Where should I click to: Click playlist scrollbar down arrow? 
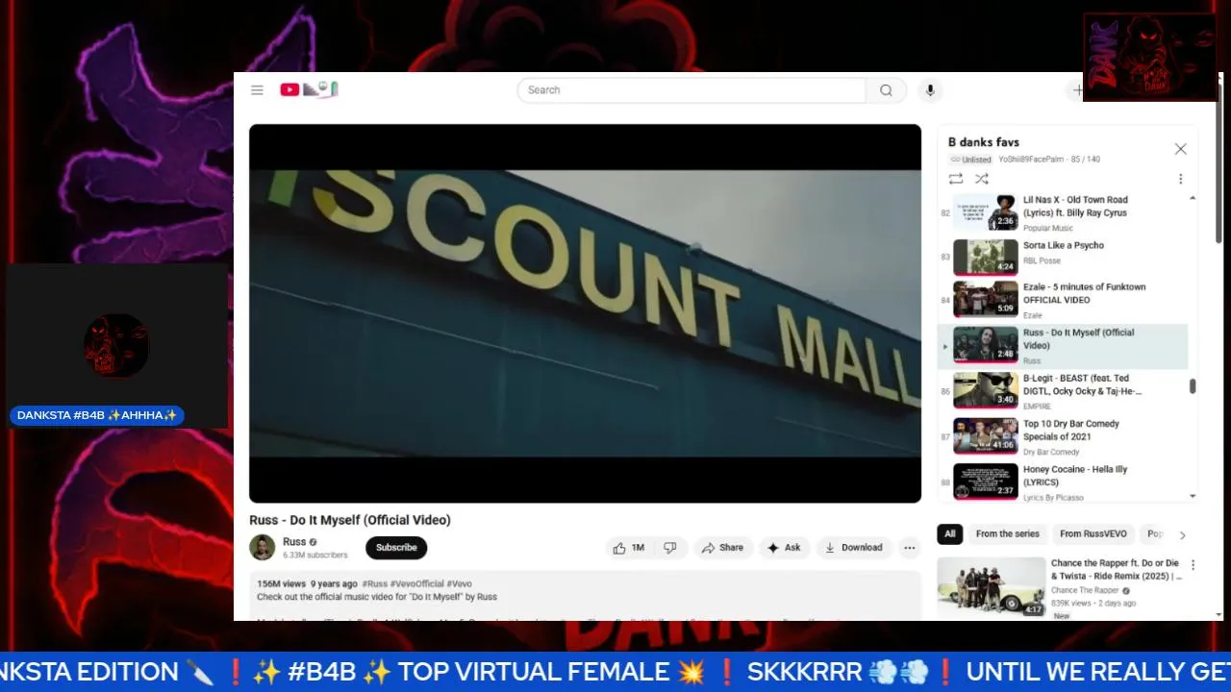point(1193,497)
